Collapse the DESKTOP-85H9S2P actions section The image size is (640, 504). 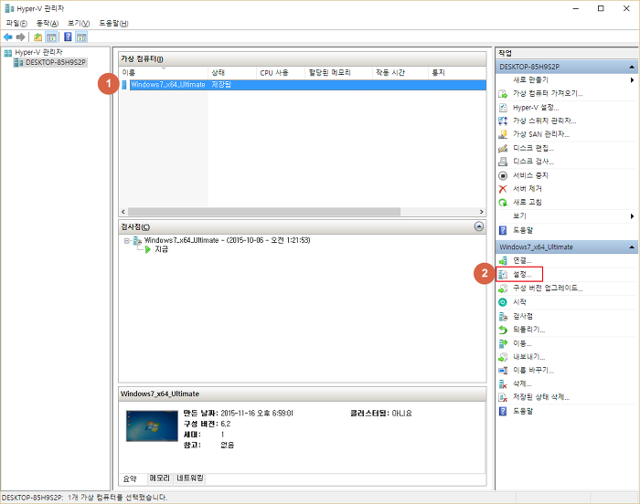pyautogui.click(x=632, y=67)
